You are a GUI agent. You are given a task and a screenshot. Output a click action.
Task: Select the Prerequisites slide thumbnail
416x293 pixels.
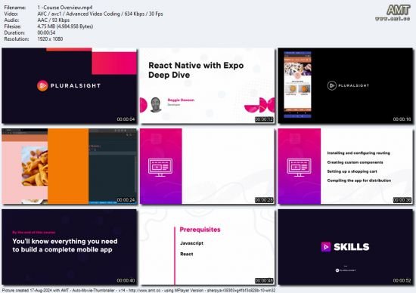tap(207, 247)
